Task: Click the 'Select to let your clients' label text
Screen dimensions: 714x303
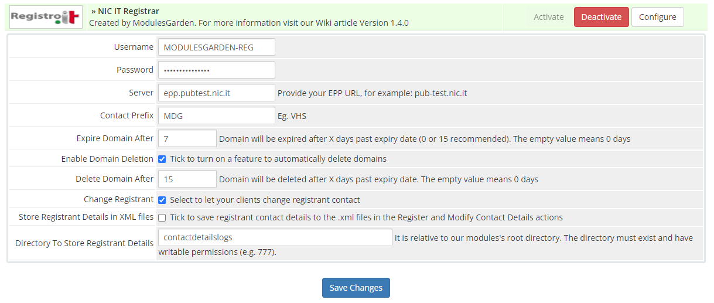Action: pos(265,200)
